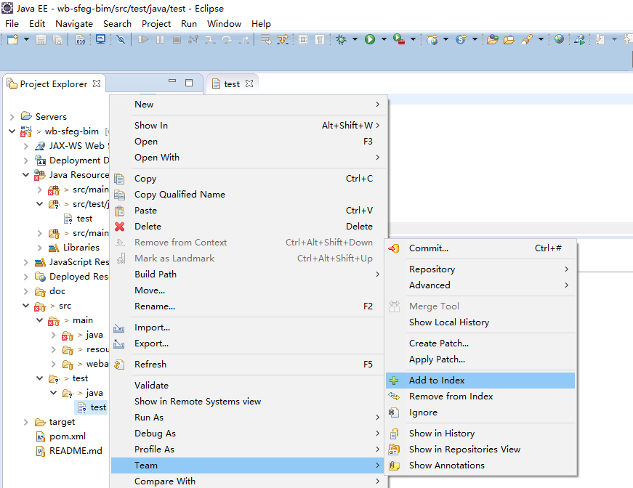Open the Compare With submenu
This screenshot has width=633, height=488.
tap(248, 481)
